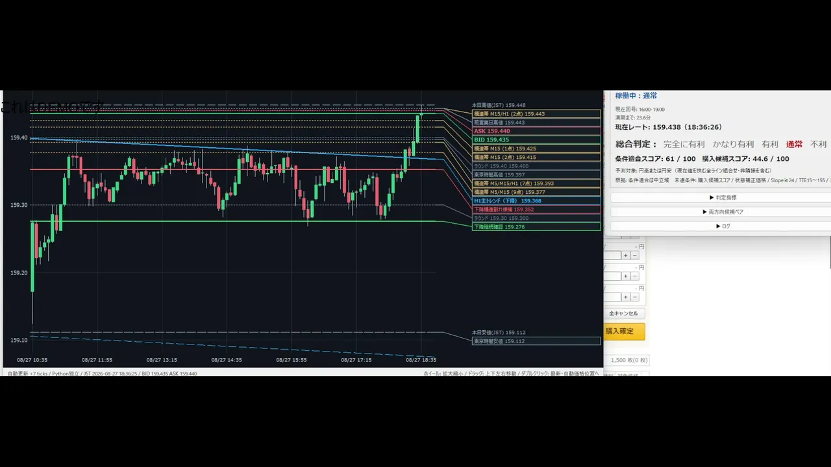
Task: Click the 構造帯 M15 (2点) 159.415 label
Action: [536, 157]
